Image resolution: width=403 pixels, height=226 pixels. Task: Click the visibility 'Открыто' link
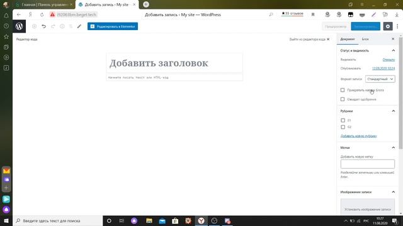pyautogui.click(x=389, y=60)
